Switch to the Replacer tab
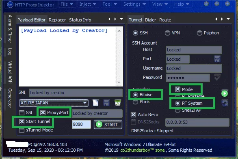The image size is (238, 159). [57, 20]
